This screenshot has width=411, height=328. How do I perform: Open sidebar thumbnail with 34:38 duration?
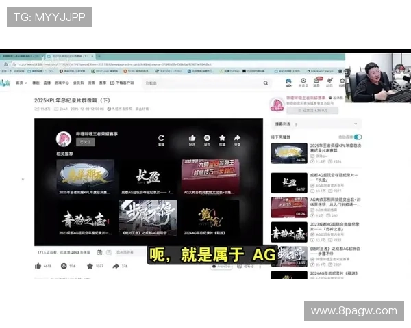pyautogui.click(x=289, y=153)
